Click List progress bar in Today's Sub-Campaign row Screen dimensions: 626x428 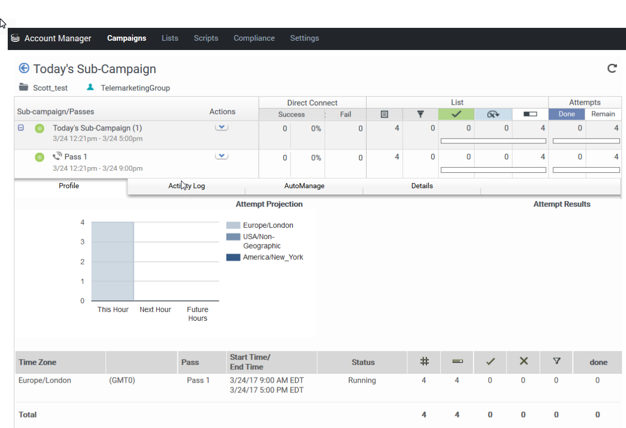(x=493, y=141)
